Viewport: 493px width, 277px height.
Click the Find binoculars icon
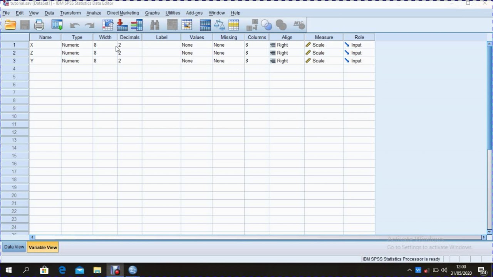coord(155,25)
